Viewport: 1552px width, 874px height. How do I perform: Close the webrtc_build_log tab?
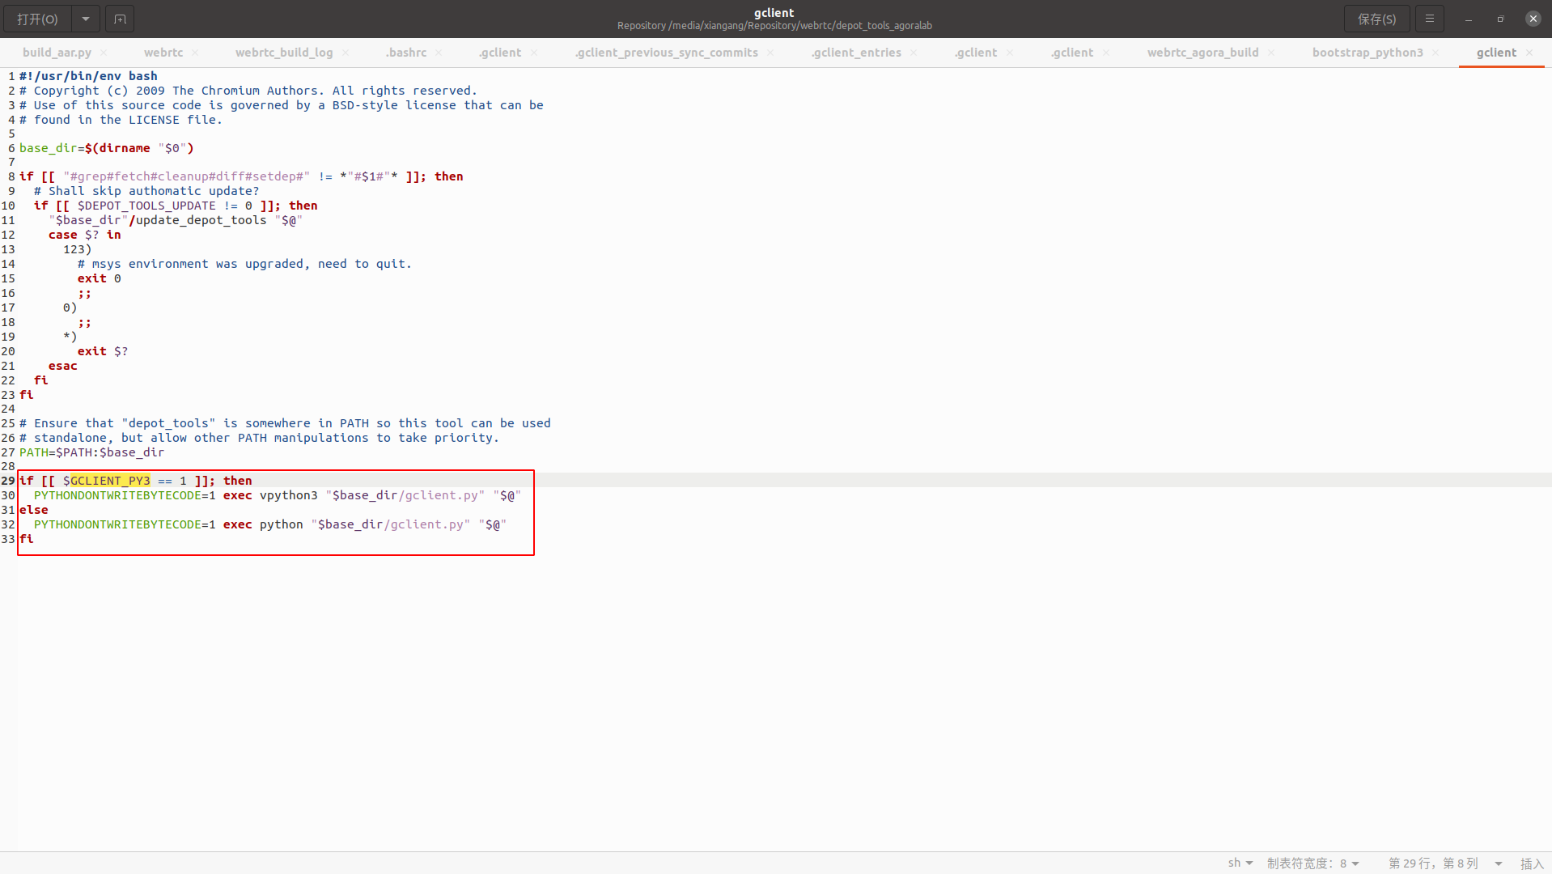pyautogui.click(x=346, y=53)
